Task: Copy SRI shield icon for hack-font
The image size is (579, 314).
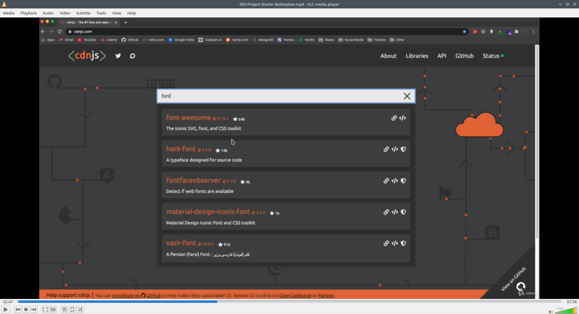Action: click(403, 149)
